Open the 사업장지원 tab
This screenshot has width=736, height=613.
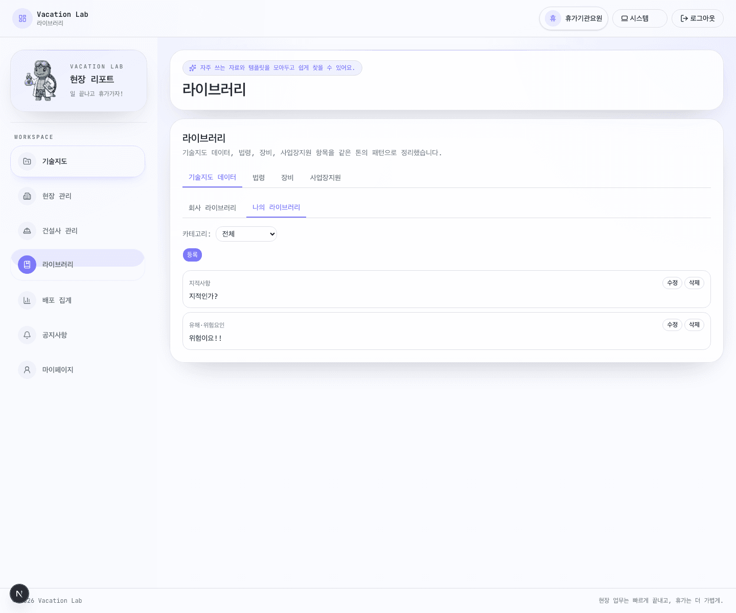325,178
